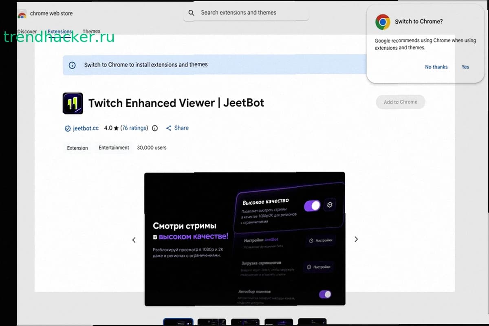Viewport: 489px width, 326px height.
Task: Click the gear icon beside Высокое качество
Action: click(x=330, y=205)
